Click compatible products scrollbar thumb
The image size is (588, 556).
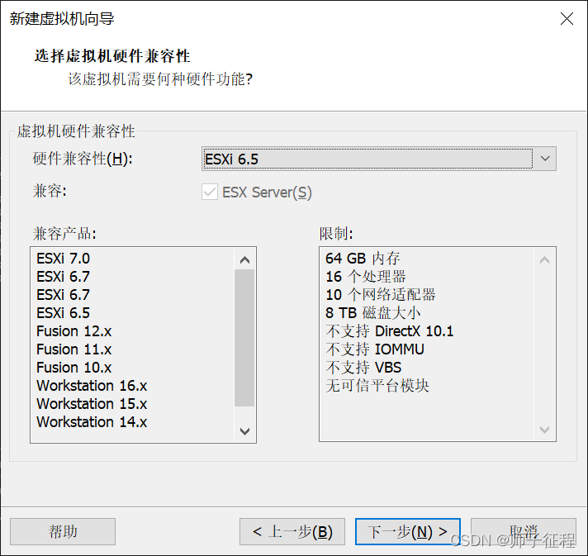pos(244,338)
